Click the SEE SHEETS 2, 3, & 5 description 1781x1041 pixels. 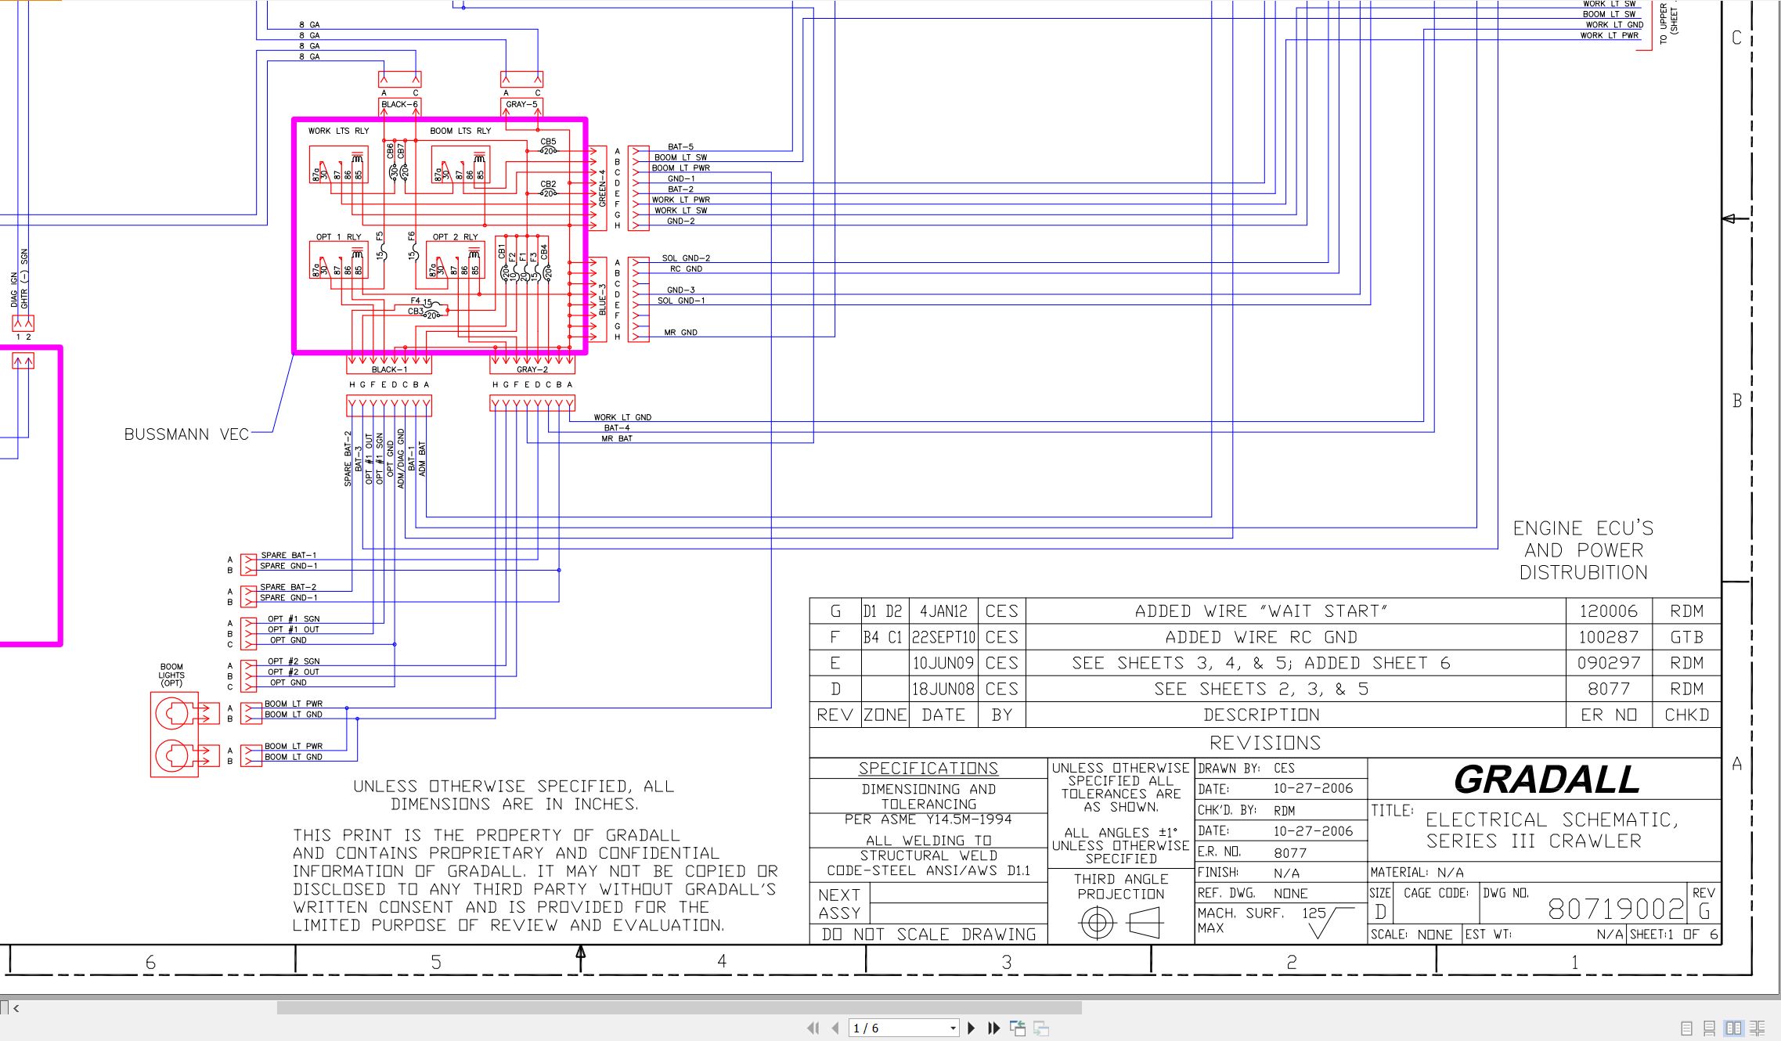point(1261,689)
